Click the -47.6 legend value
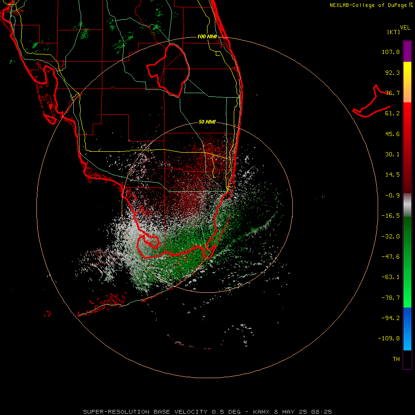415x415 pixels. [x=391, y=257]
